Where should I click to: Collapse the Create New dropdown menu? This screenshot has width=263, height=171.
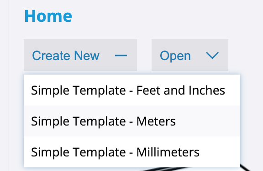pos(80,55)
